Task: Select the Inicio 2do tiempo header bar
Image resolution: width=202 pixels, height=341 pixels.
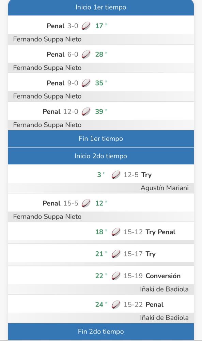Action: point(101,156)
